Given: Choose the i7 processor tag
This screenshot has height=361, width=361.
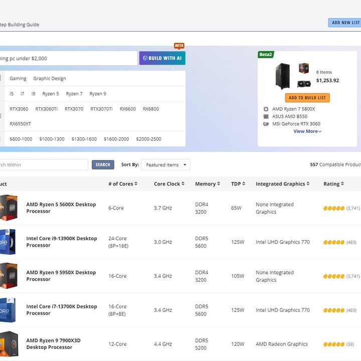Looking at the screenshot, I should click(23, 94).
